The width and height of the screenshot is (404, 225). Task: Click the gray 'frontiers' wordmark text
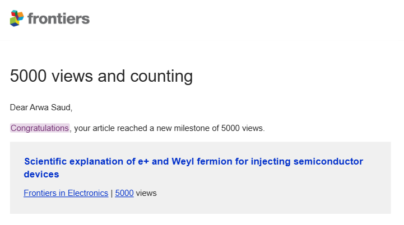58,18
